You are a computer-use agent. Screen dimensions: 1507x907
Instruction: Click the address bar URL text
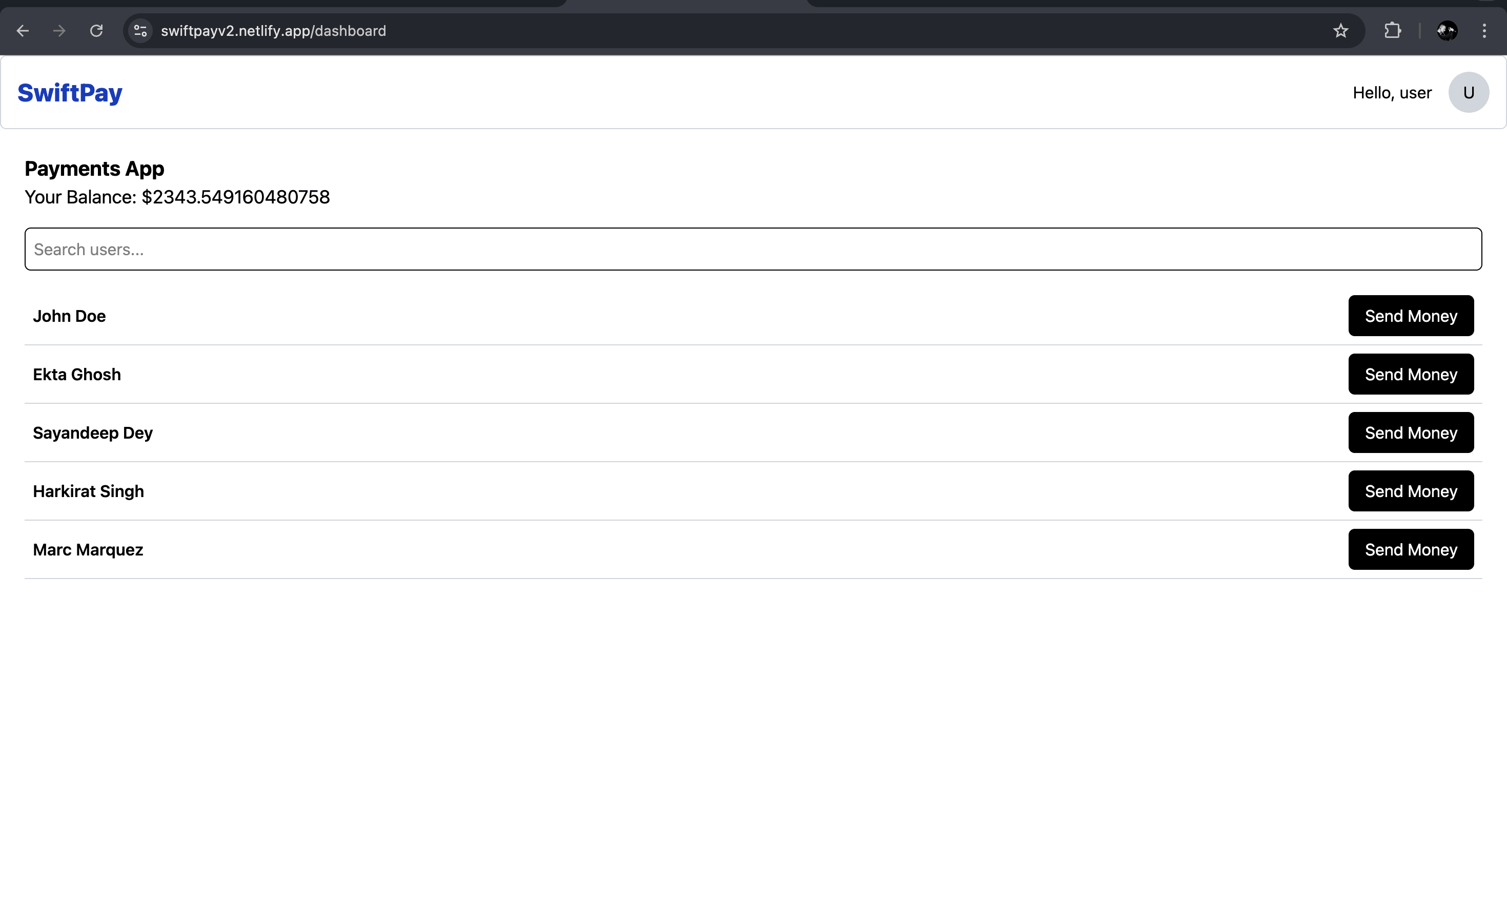tap(273, 31)
